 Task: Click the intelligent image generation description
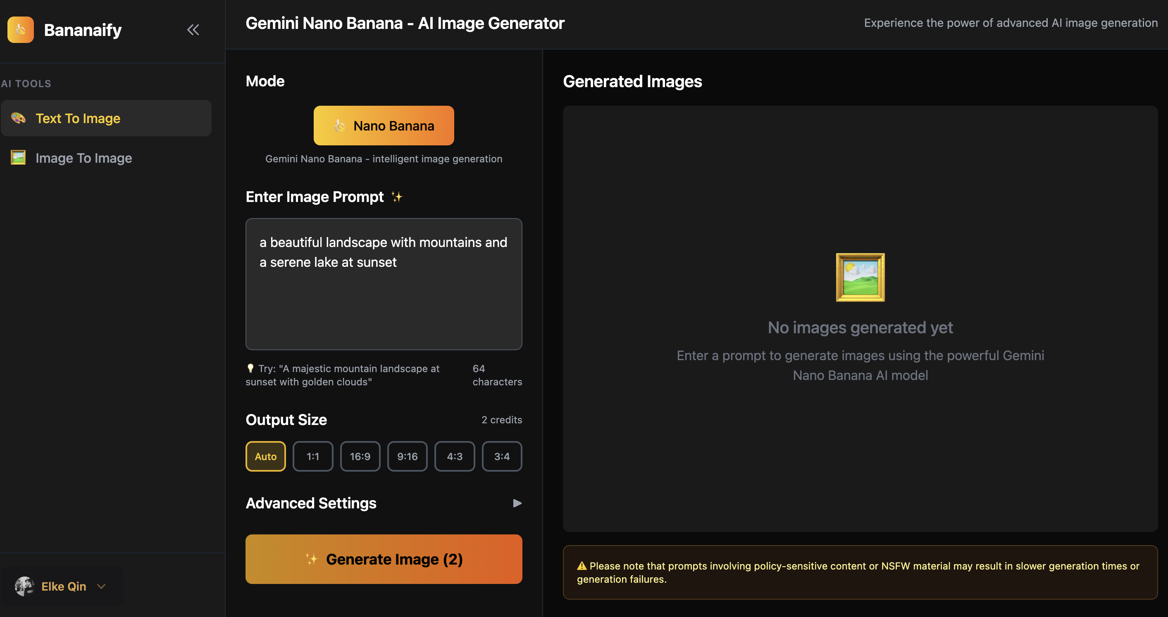click(384, 159)
